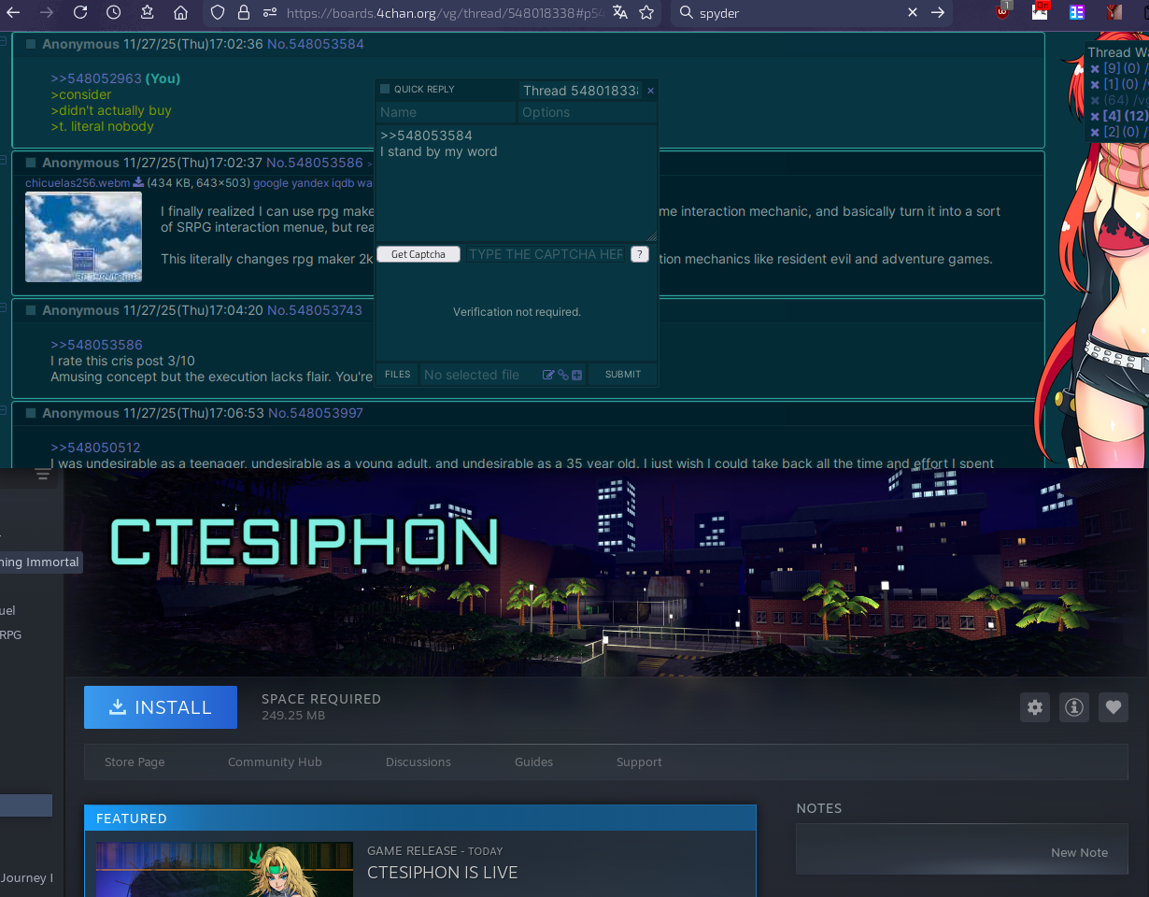Submit the quick reply
1149x897 pixels.
point(623,374)
